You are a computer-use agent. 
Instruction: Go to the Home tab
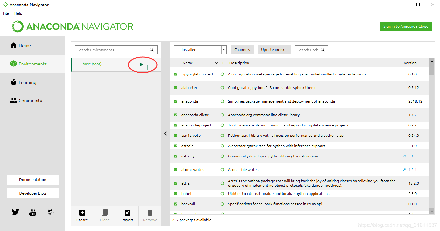click(x=33, y=45)
